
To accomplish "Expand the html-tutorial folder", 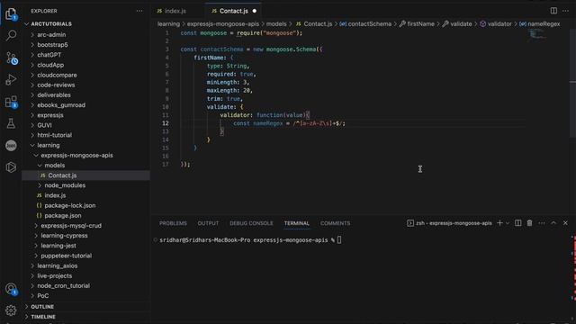I will click(86, 135).
